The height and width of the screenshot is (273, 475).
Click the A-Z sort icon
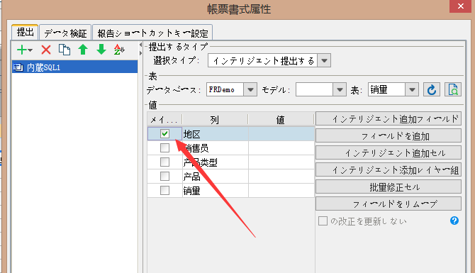(x=119, y=50)
